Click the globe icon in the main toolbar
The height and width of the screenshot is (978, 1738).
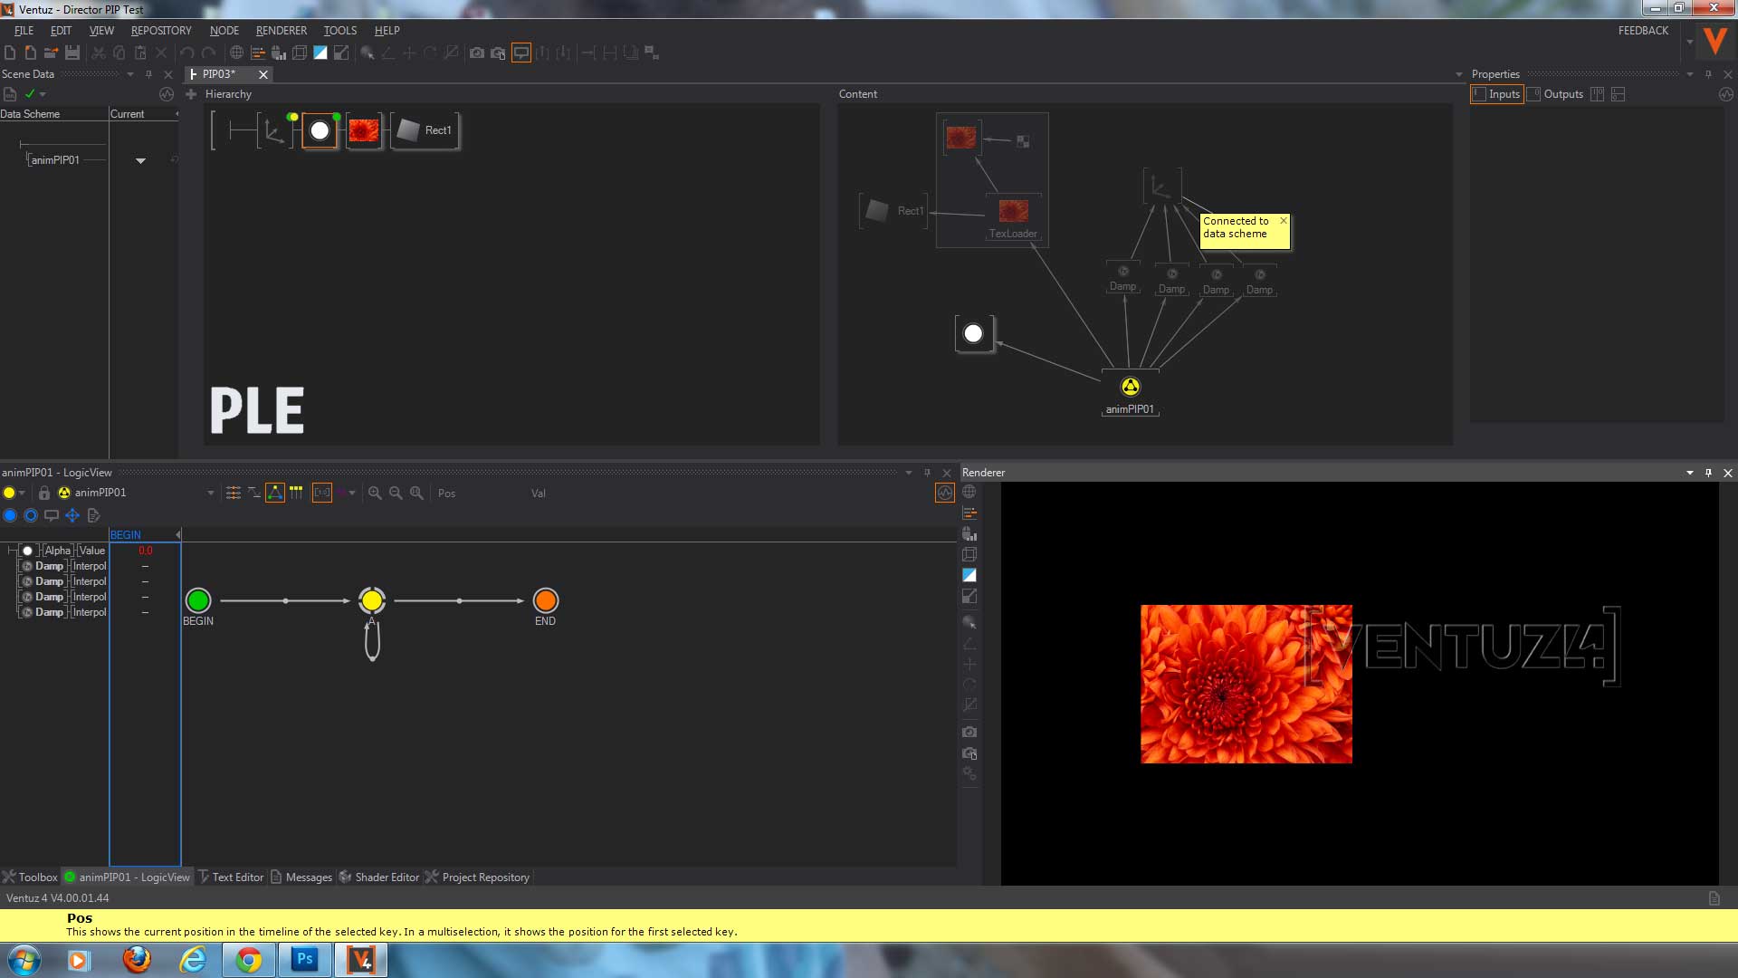(236, 53)
